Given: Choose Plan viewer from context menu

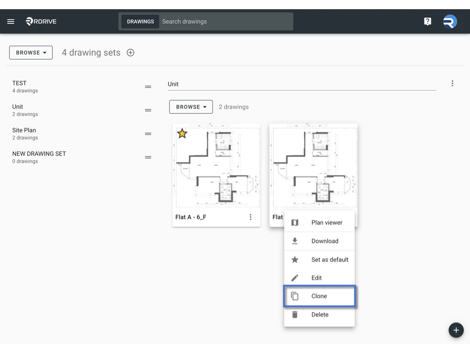Looking at the screenshot, I should pos(319,222).
